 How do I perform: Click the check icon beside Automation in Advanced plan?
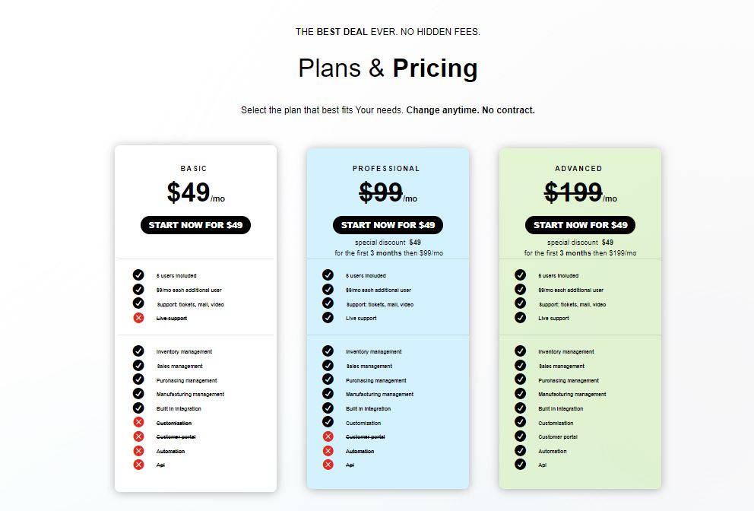(521, 450)
